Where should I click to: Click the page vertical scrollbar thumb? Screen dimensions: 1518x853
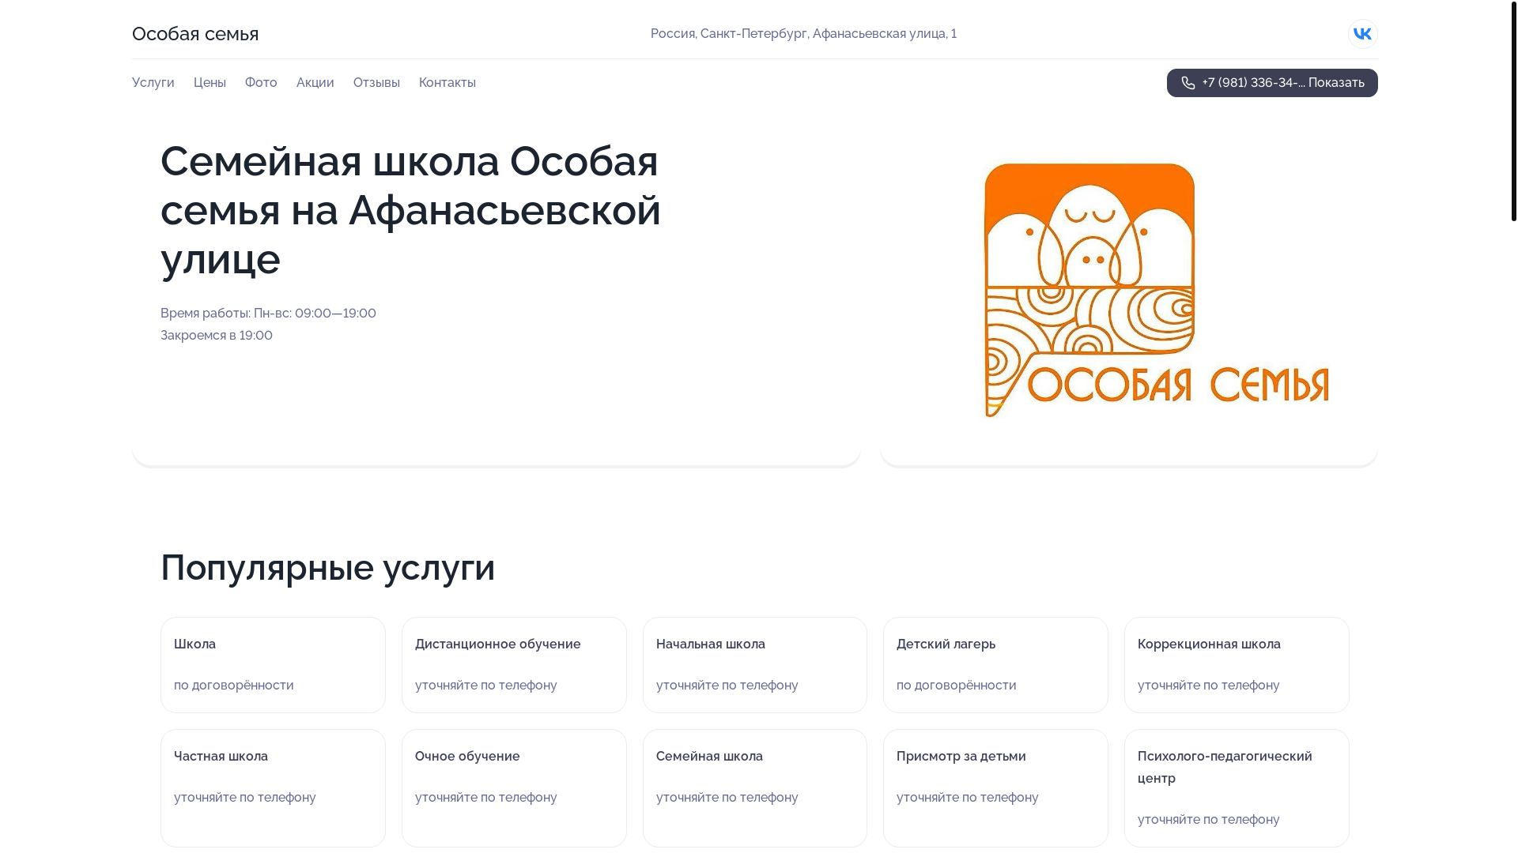1513,111
